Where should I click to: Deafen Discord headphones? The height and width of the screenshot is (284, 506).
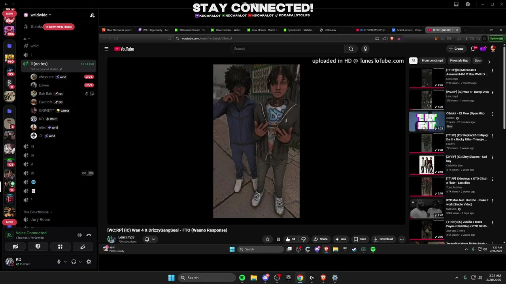coord(74,262)
